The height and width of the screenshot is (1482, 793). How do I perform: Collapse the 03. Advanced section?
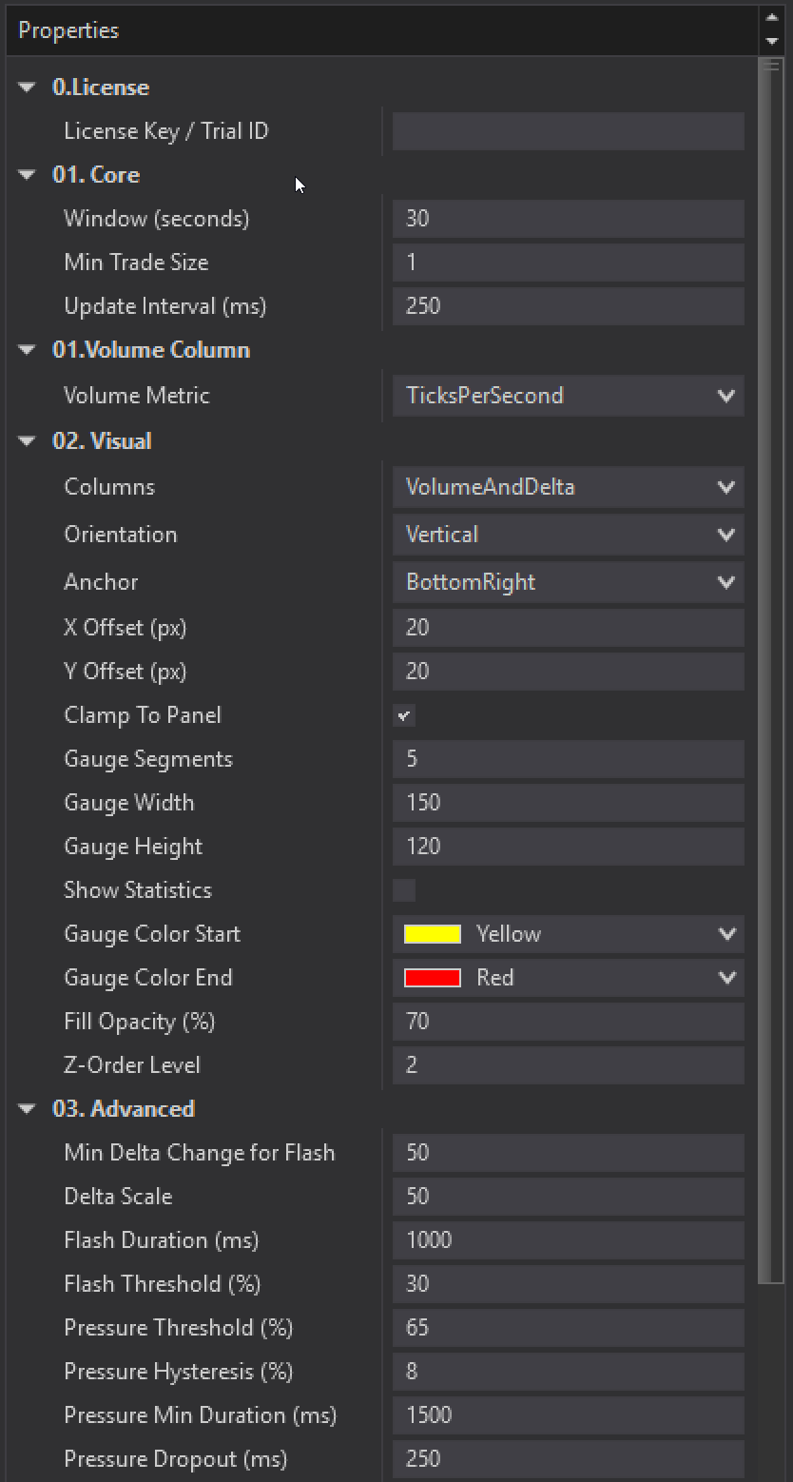(28, 1109)
